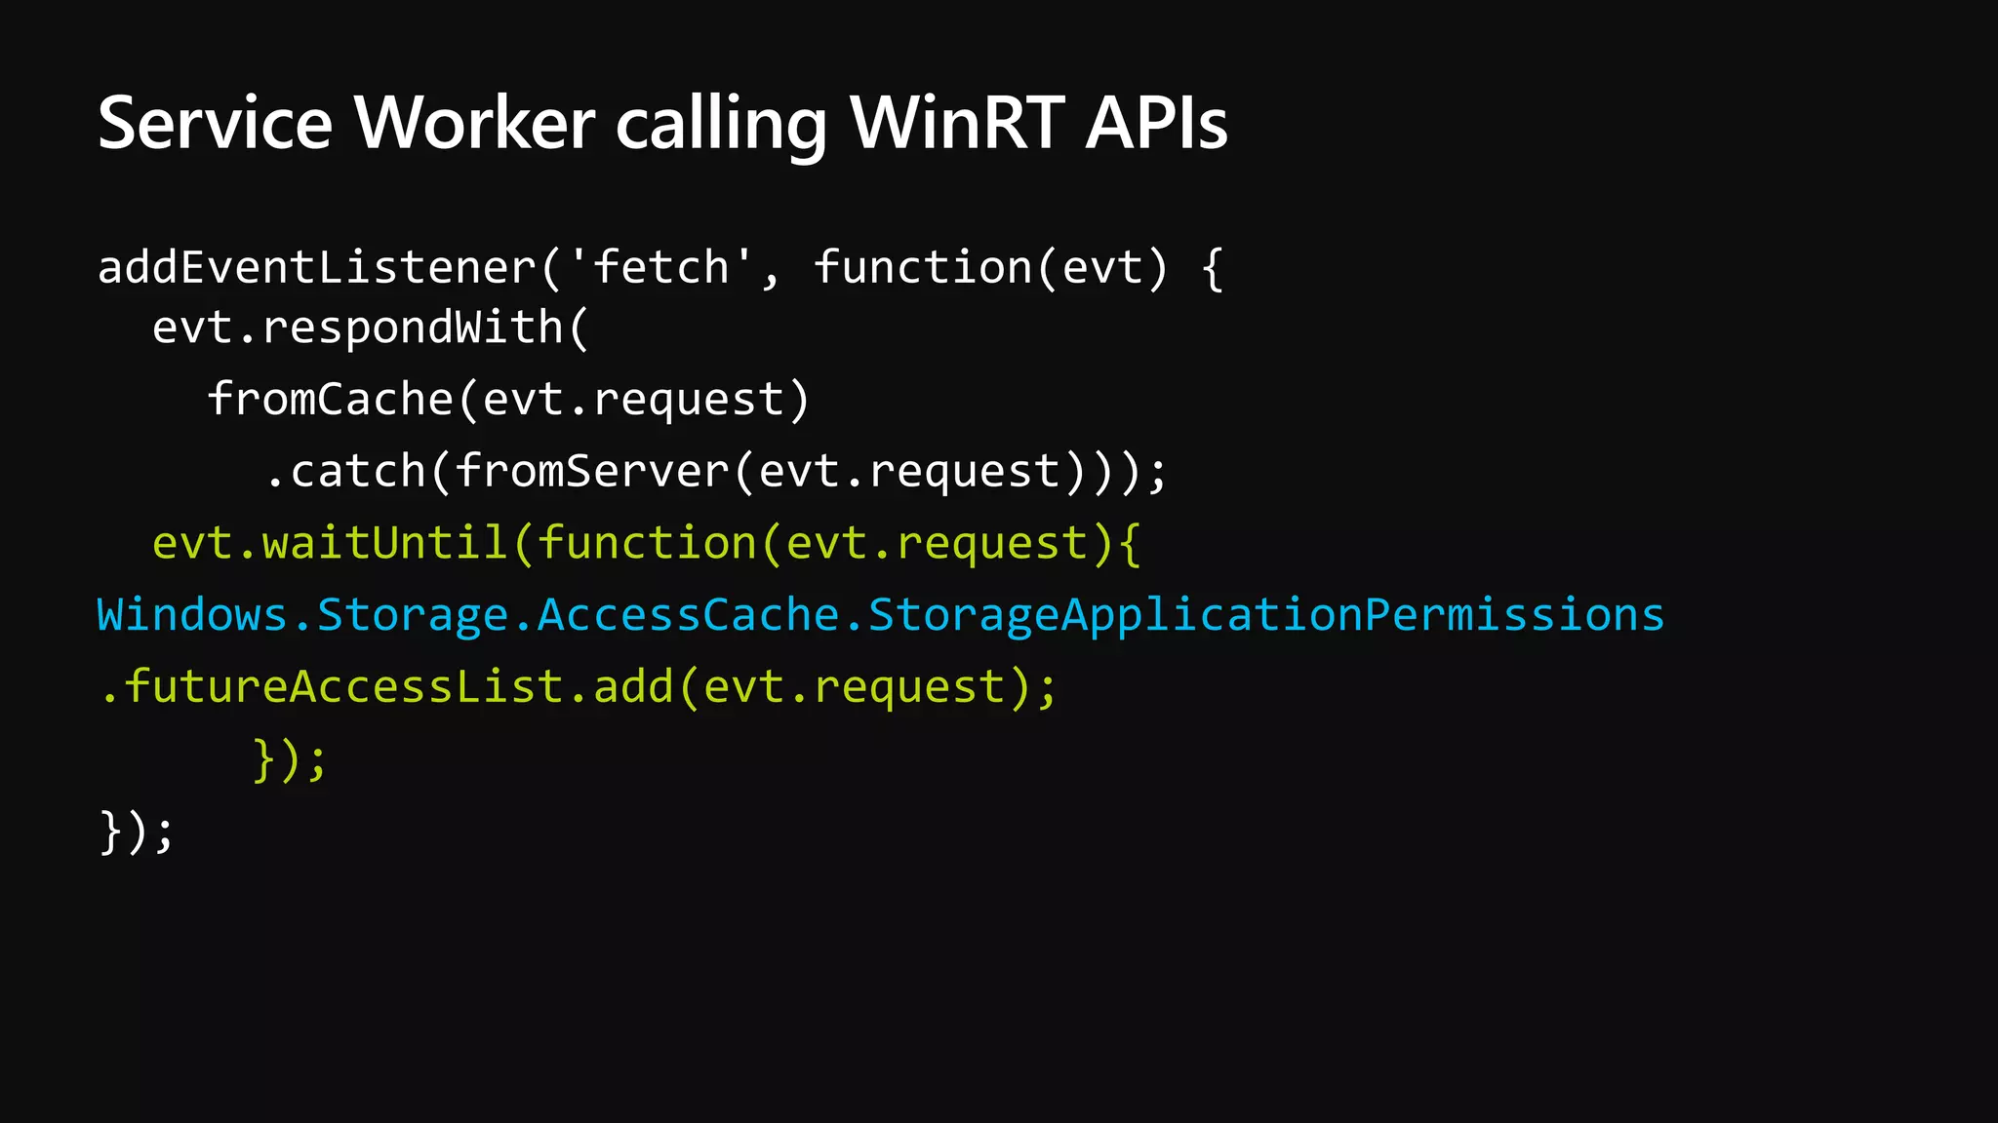Click the blue 'AccessCache' namespace segment
Screen dimensions: 1998x1123
(688, 616)
